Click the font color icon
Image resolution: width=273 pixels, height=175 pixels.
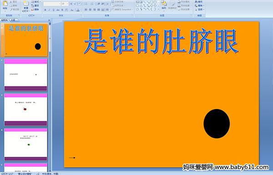(x=78, y=10)
